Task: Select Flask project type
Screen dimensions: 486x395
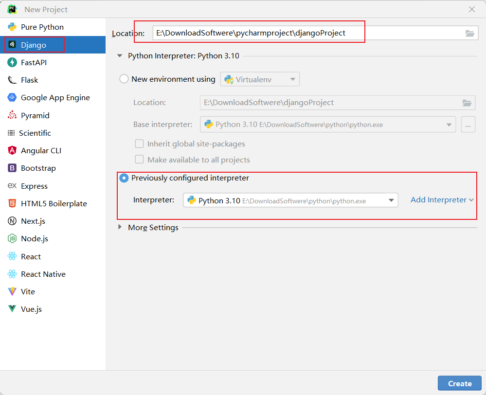Action: coord(53,80)
